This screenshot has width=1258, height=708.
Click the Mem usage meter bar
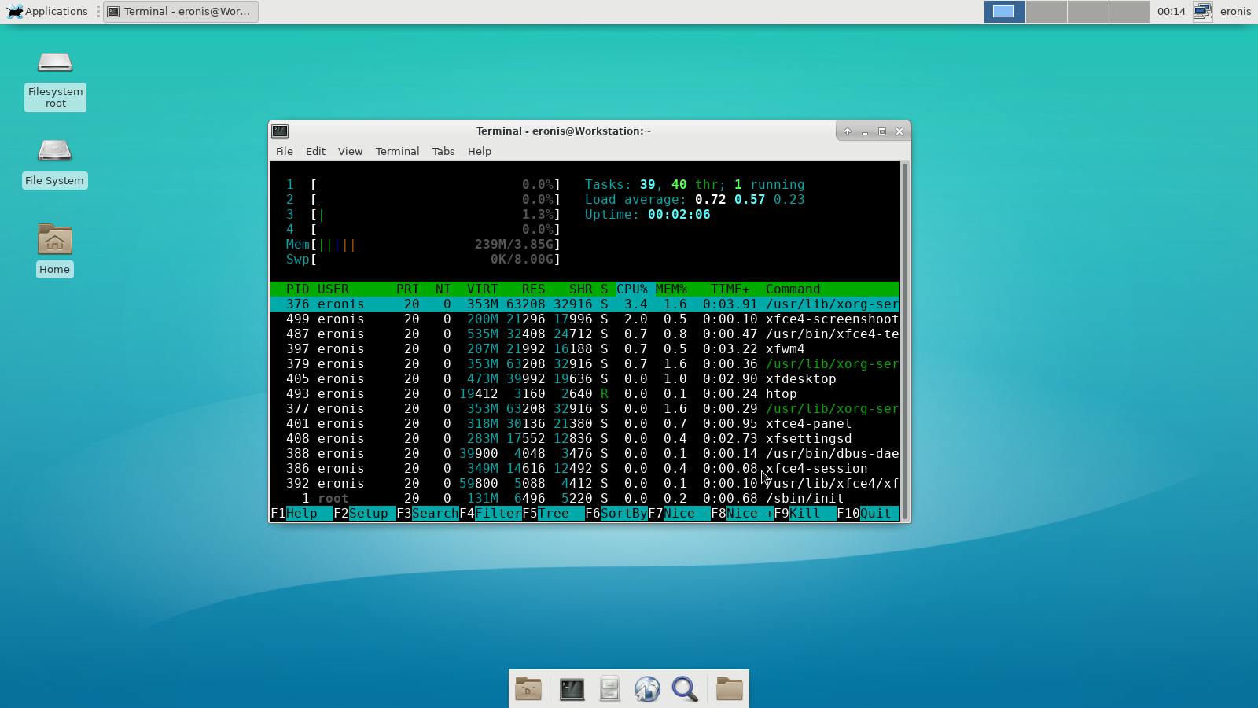[423, 244]
